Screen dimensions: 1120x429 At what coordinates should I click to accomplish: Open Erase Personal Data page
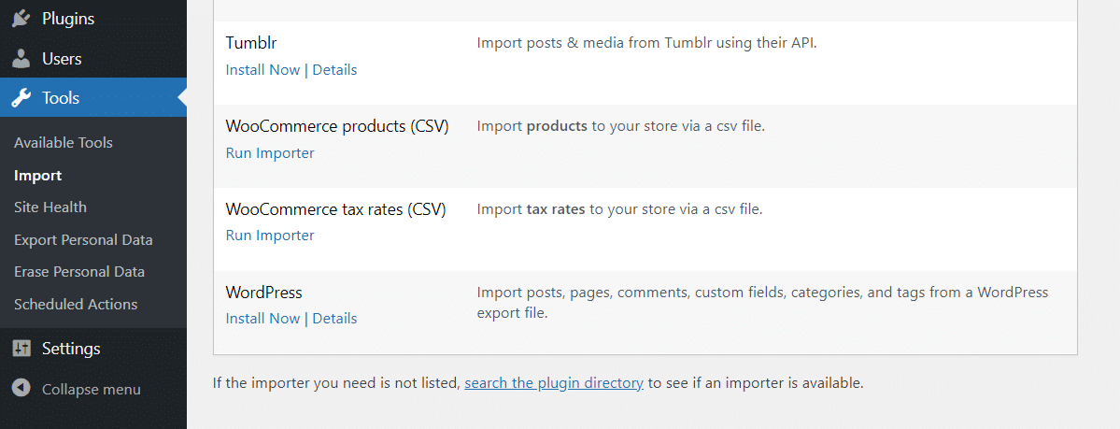click(79, 272)
